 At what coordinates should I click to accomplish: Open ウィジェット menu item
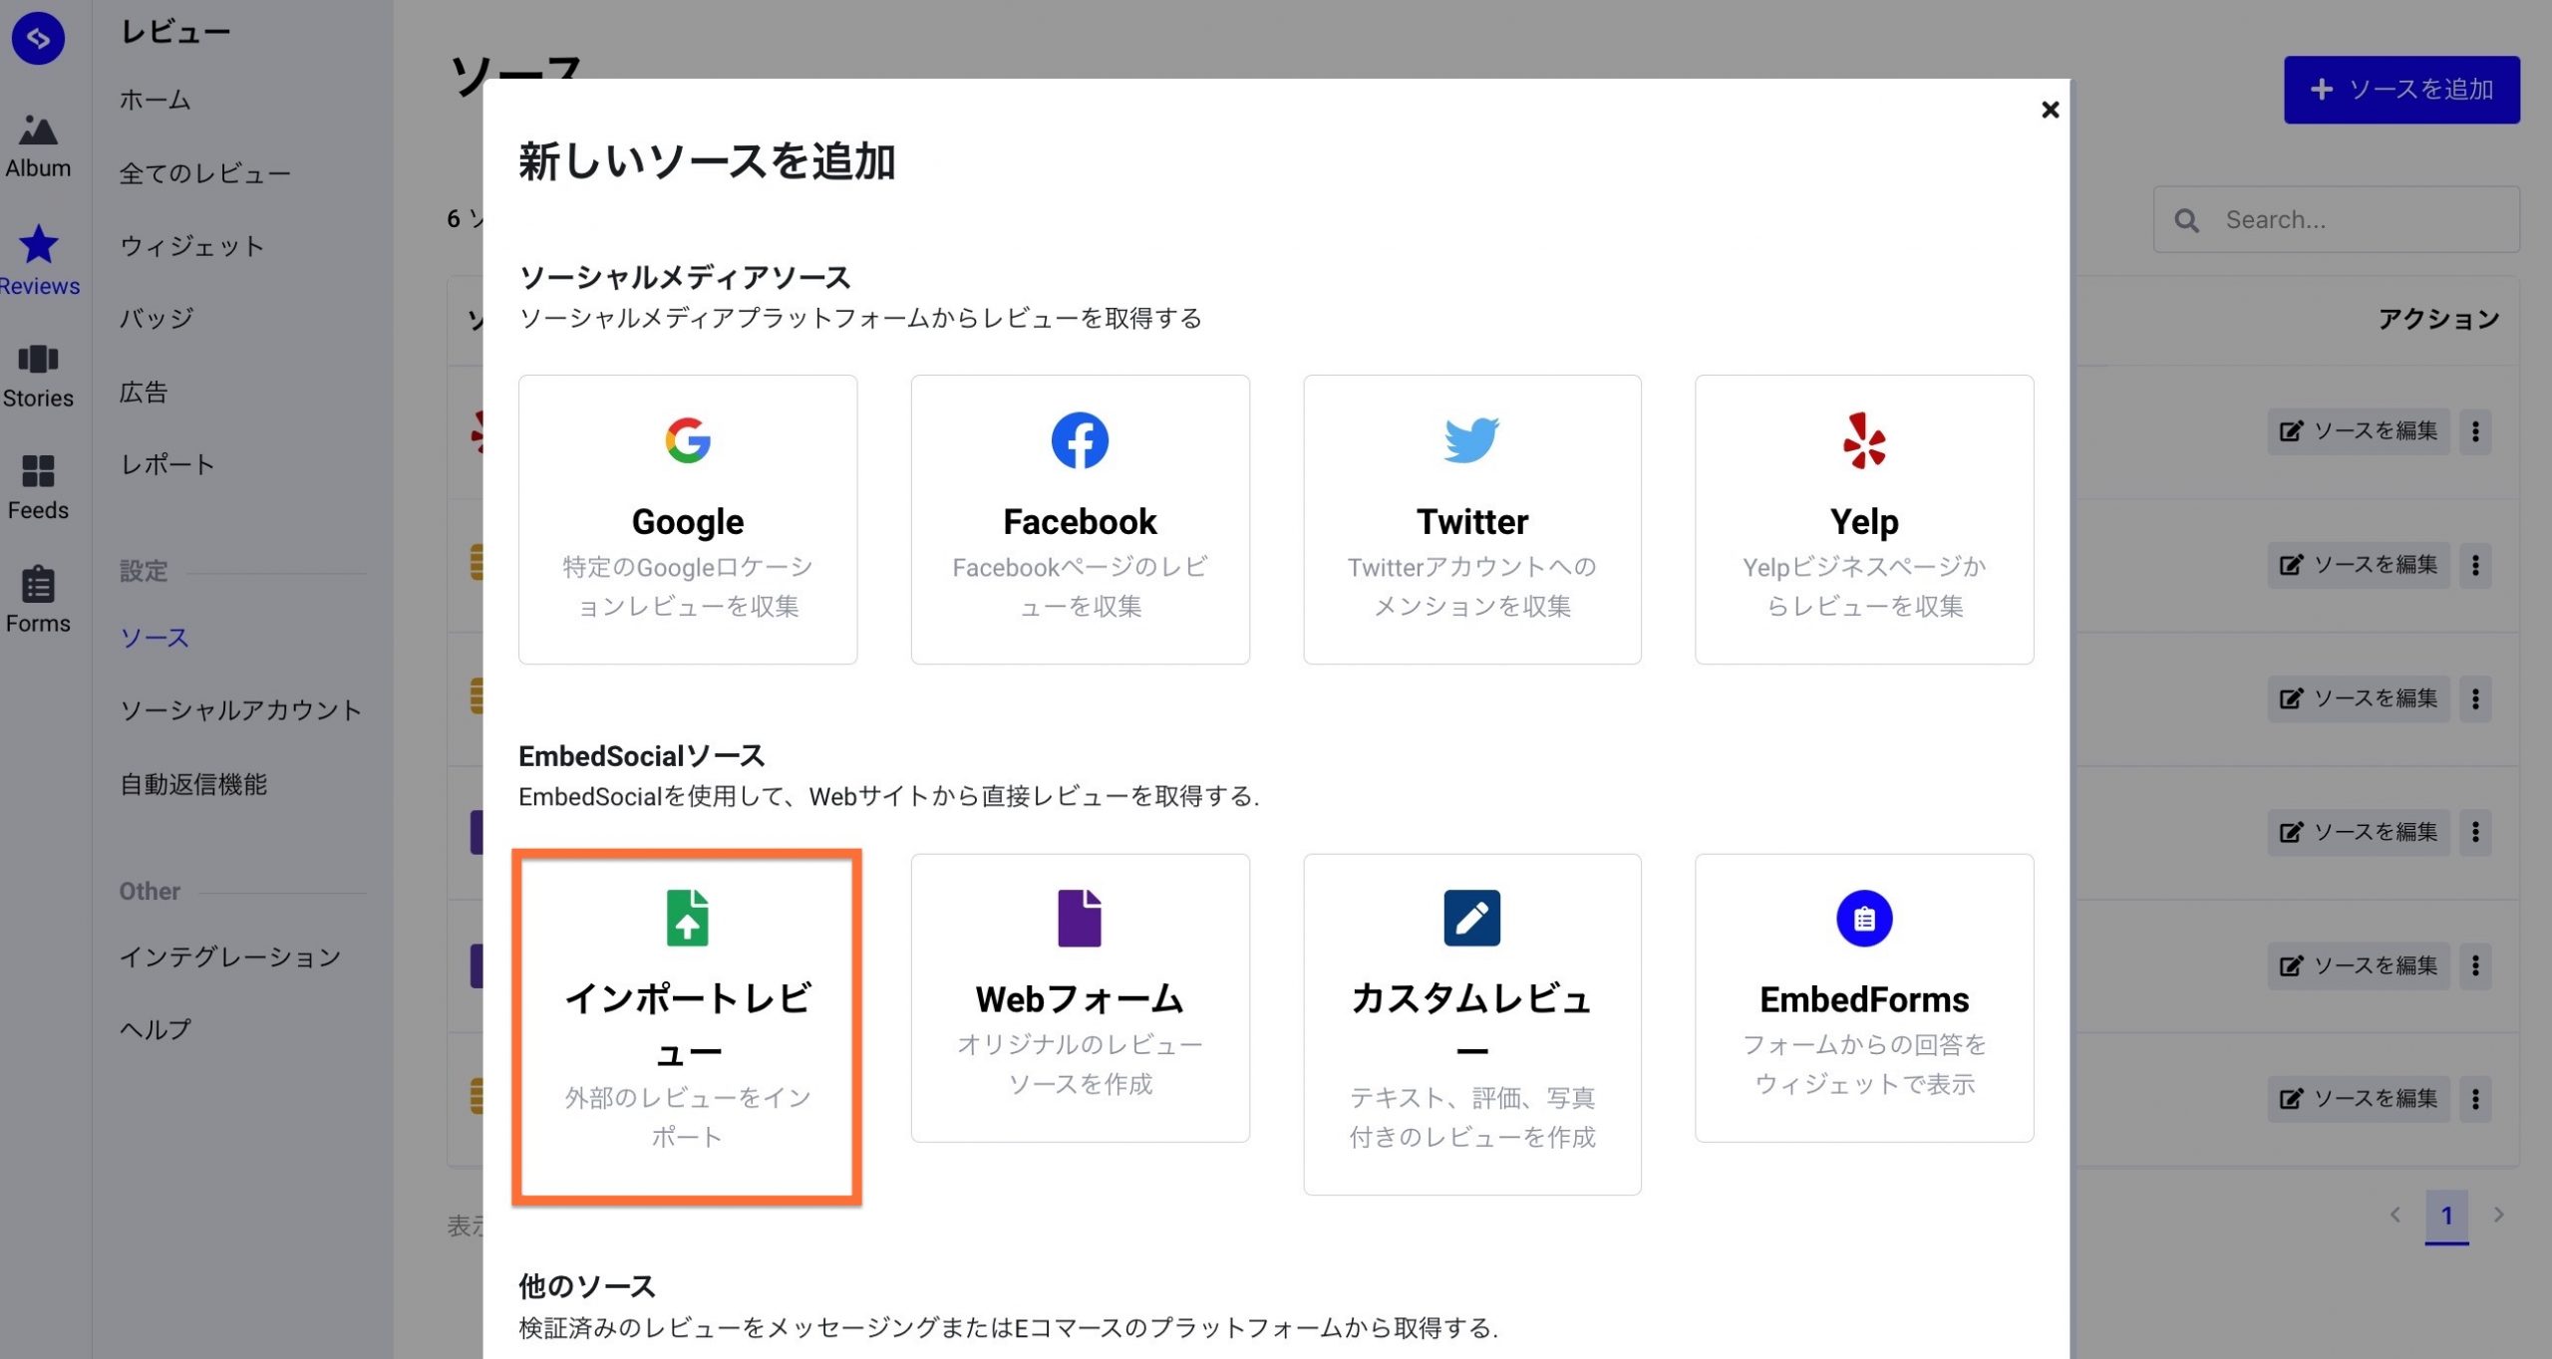[192, 246]
